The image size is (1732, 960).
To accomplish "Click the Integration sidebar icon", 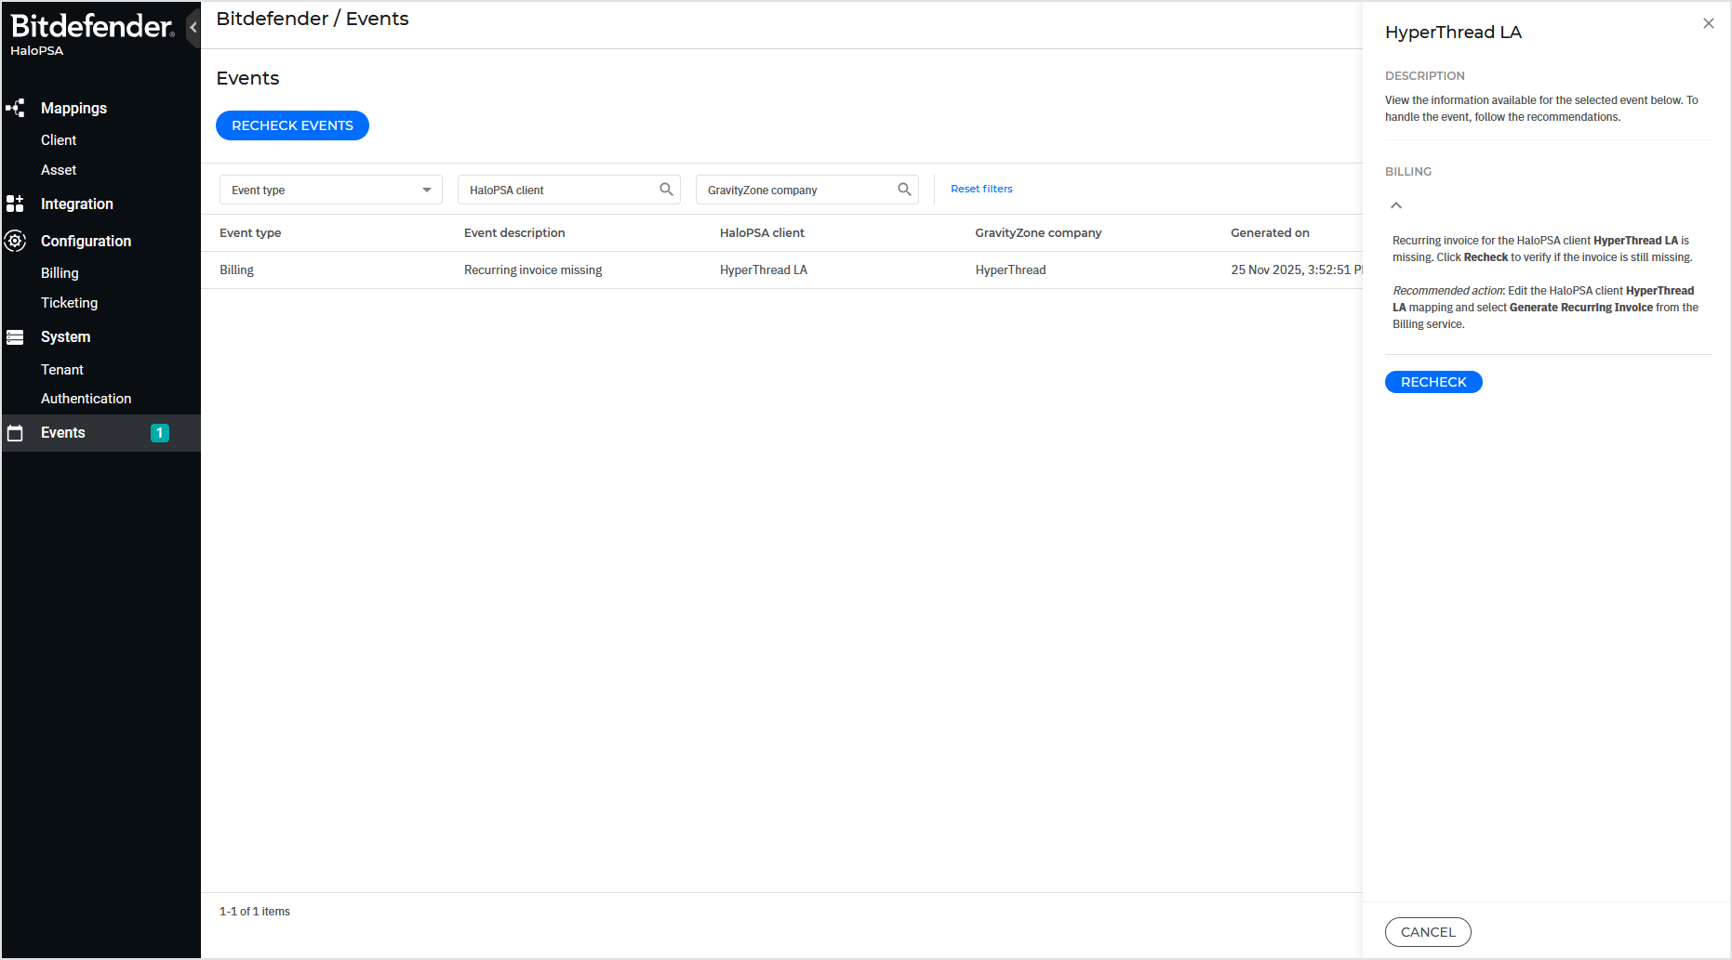I will click(x=15, y=204).
